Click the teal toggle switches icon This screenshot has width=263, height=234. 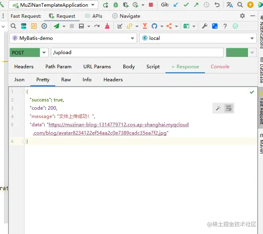(24, 26)
